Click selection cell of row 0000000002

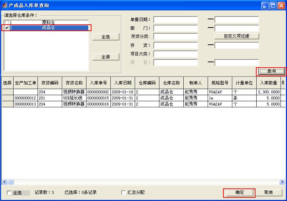[x=8, y=92]
